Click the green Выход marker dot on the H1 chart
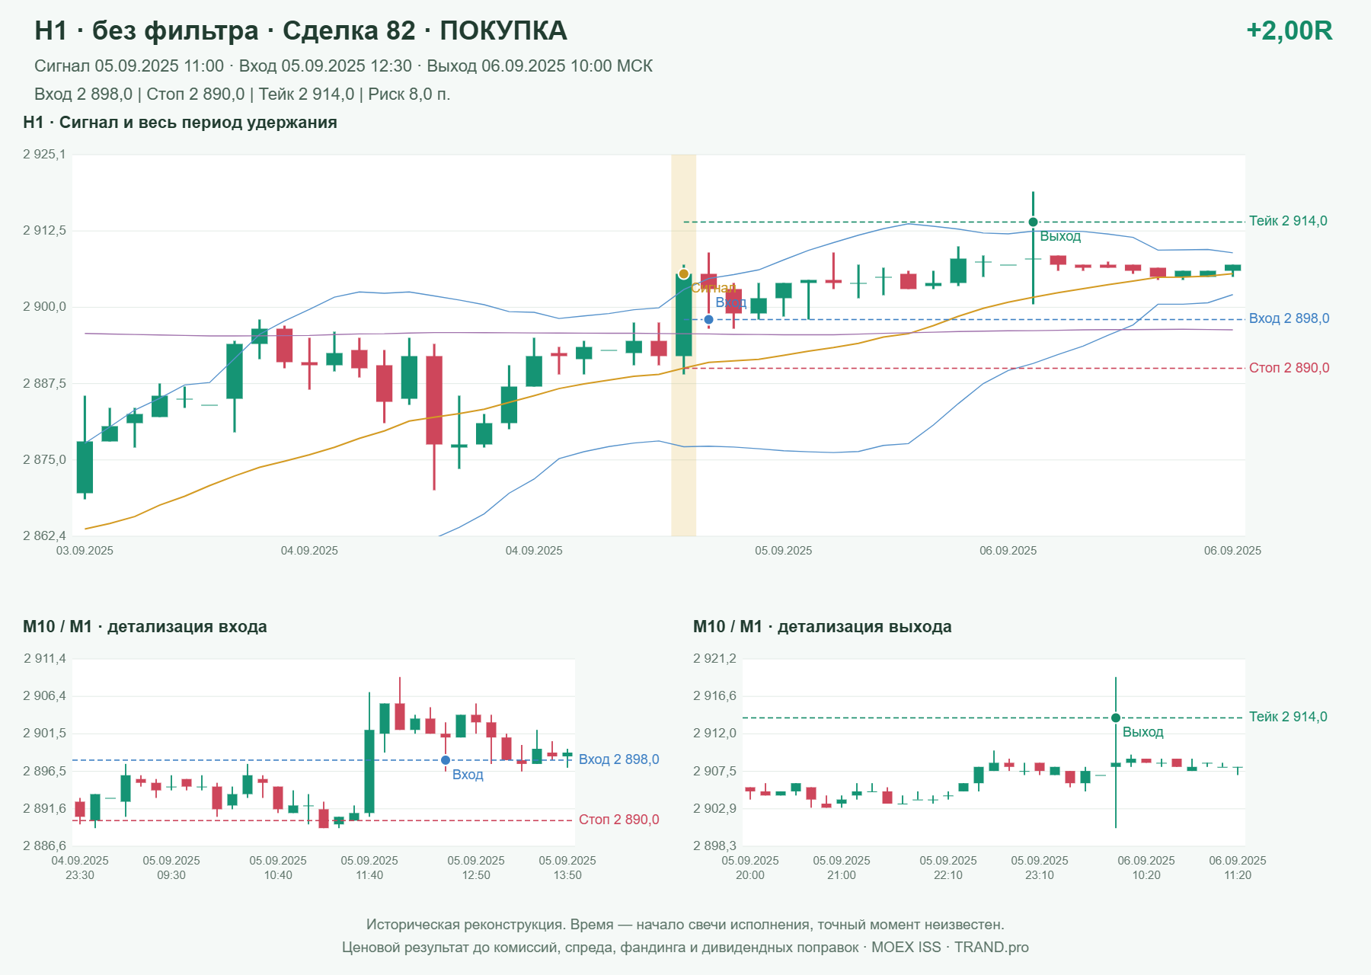The height and width of the screenshot is (975, 1371). pyautogui.click(x=1033, y=222)
